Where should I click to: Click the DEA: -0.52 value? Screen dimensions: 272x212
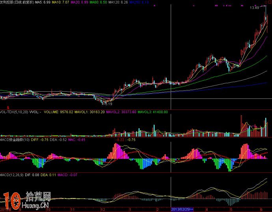(x=58, y=140)
